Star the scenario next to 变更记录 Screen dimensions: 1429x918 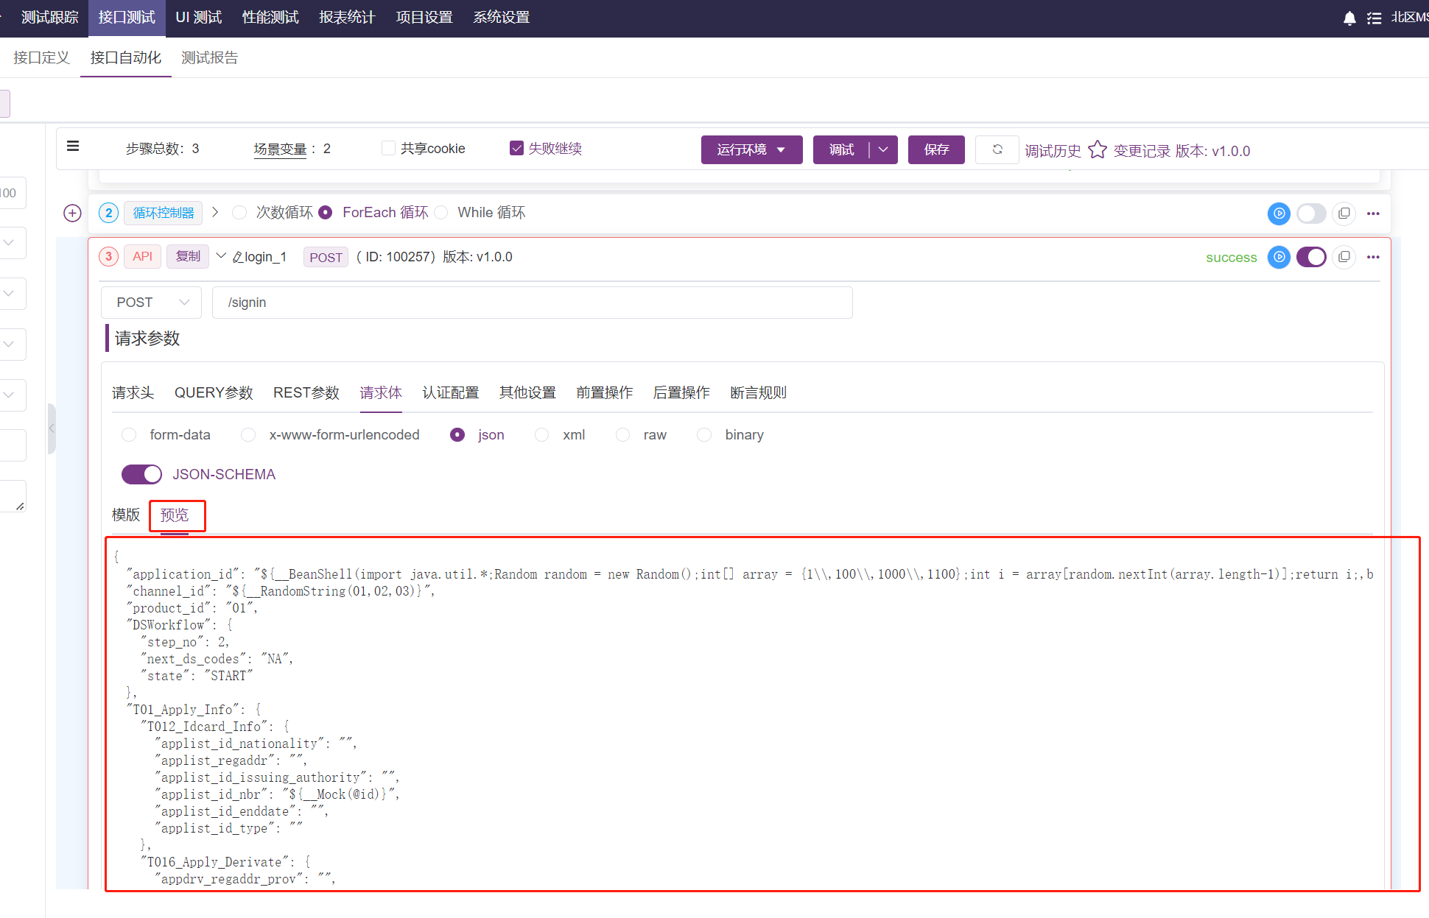(x=1098, y=149)
